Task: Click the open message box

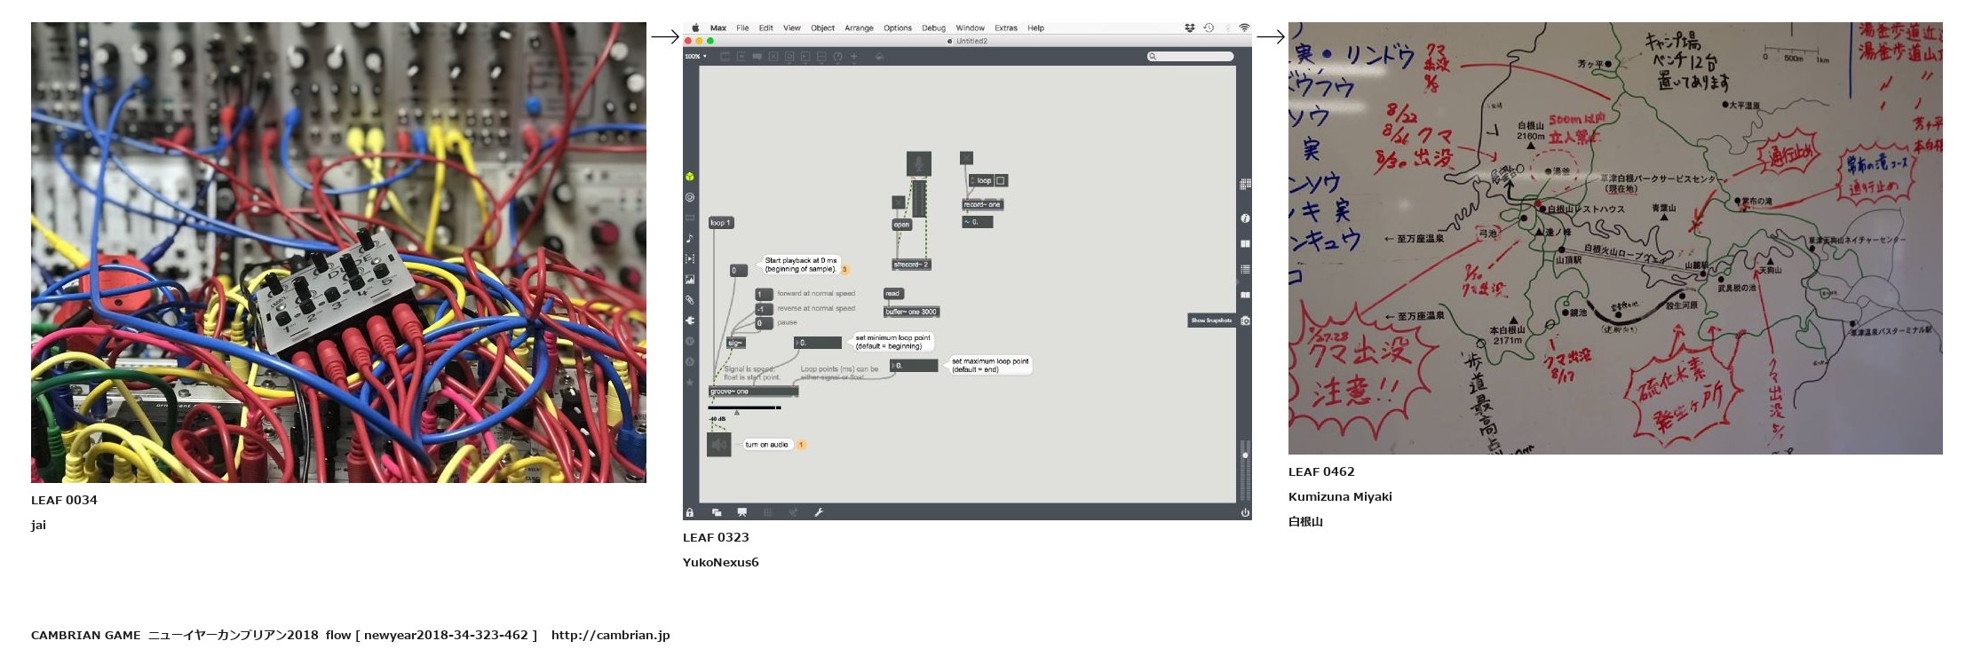Action: pos(901,225)
